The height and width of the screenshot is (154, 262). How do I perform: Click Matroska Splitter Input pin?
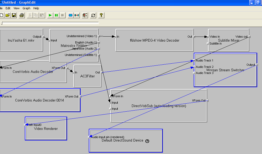(x=49, y=40)
